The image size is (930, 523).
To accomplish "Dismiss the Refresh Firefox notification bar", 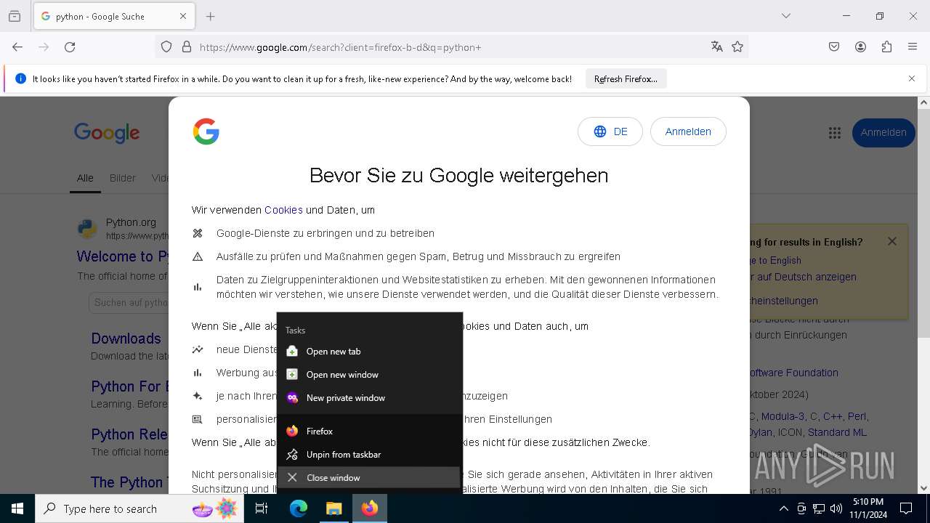I will point(912,78).
